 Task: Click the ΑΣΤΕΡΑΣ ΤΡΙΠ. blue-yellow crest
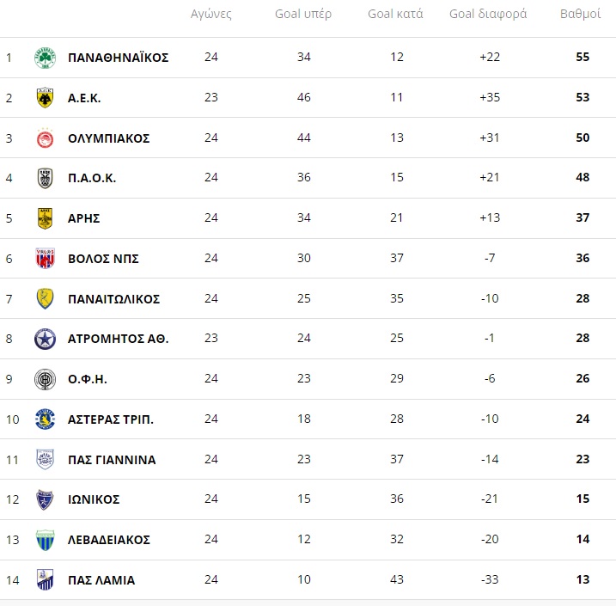(46, 419)
